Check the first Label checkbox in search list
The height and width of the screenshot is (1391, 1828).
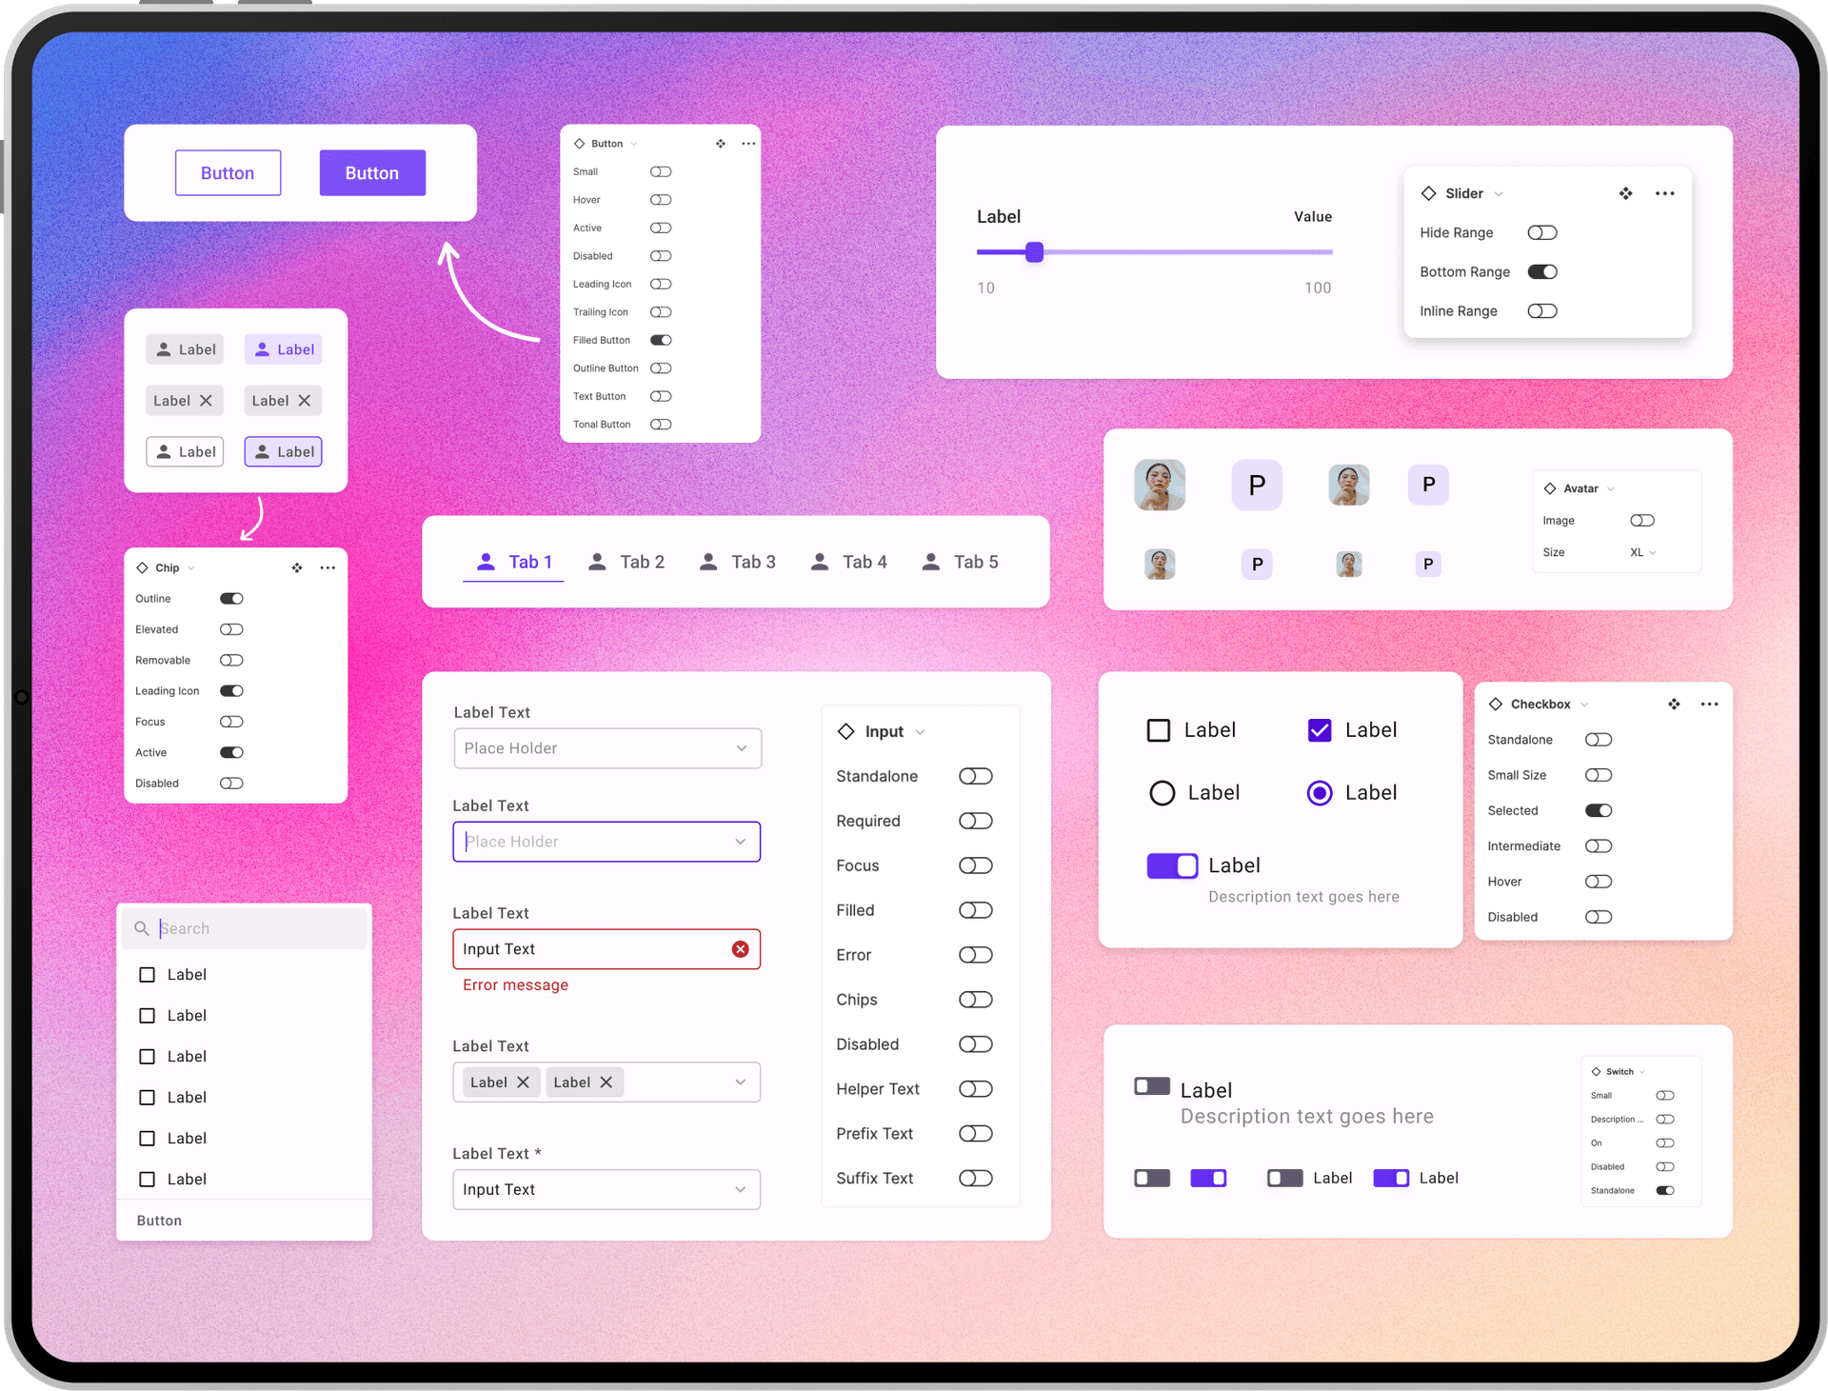(x=148, y=975)
